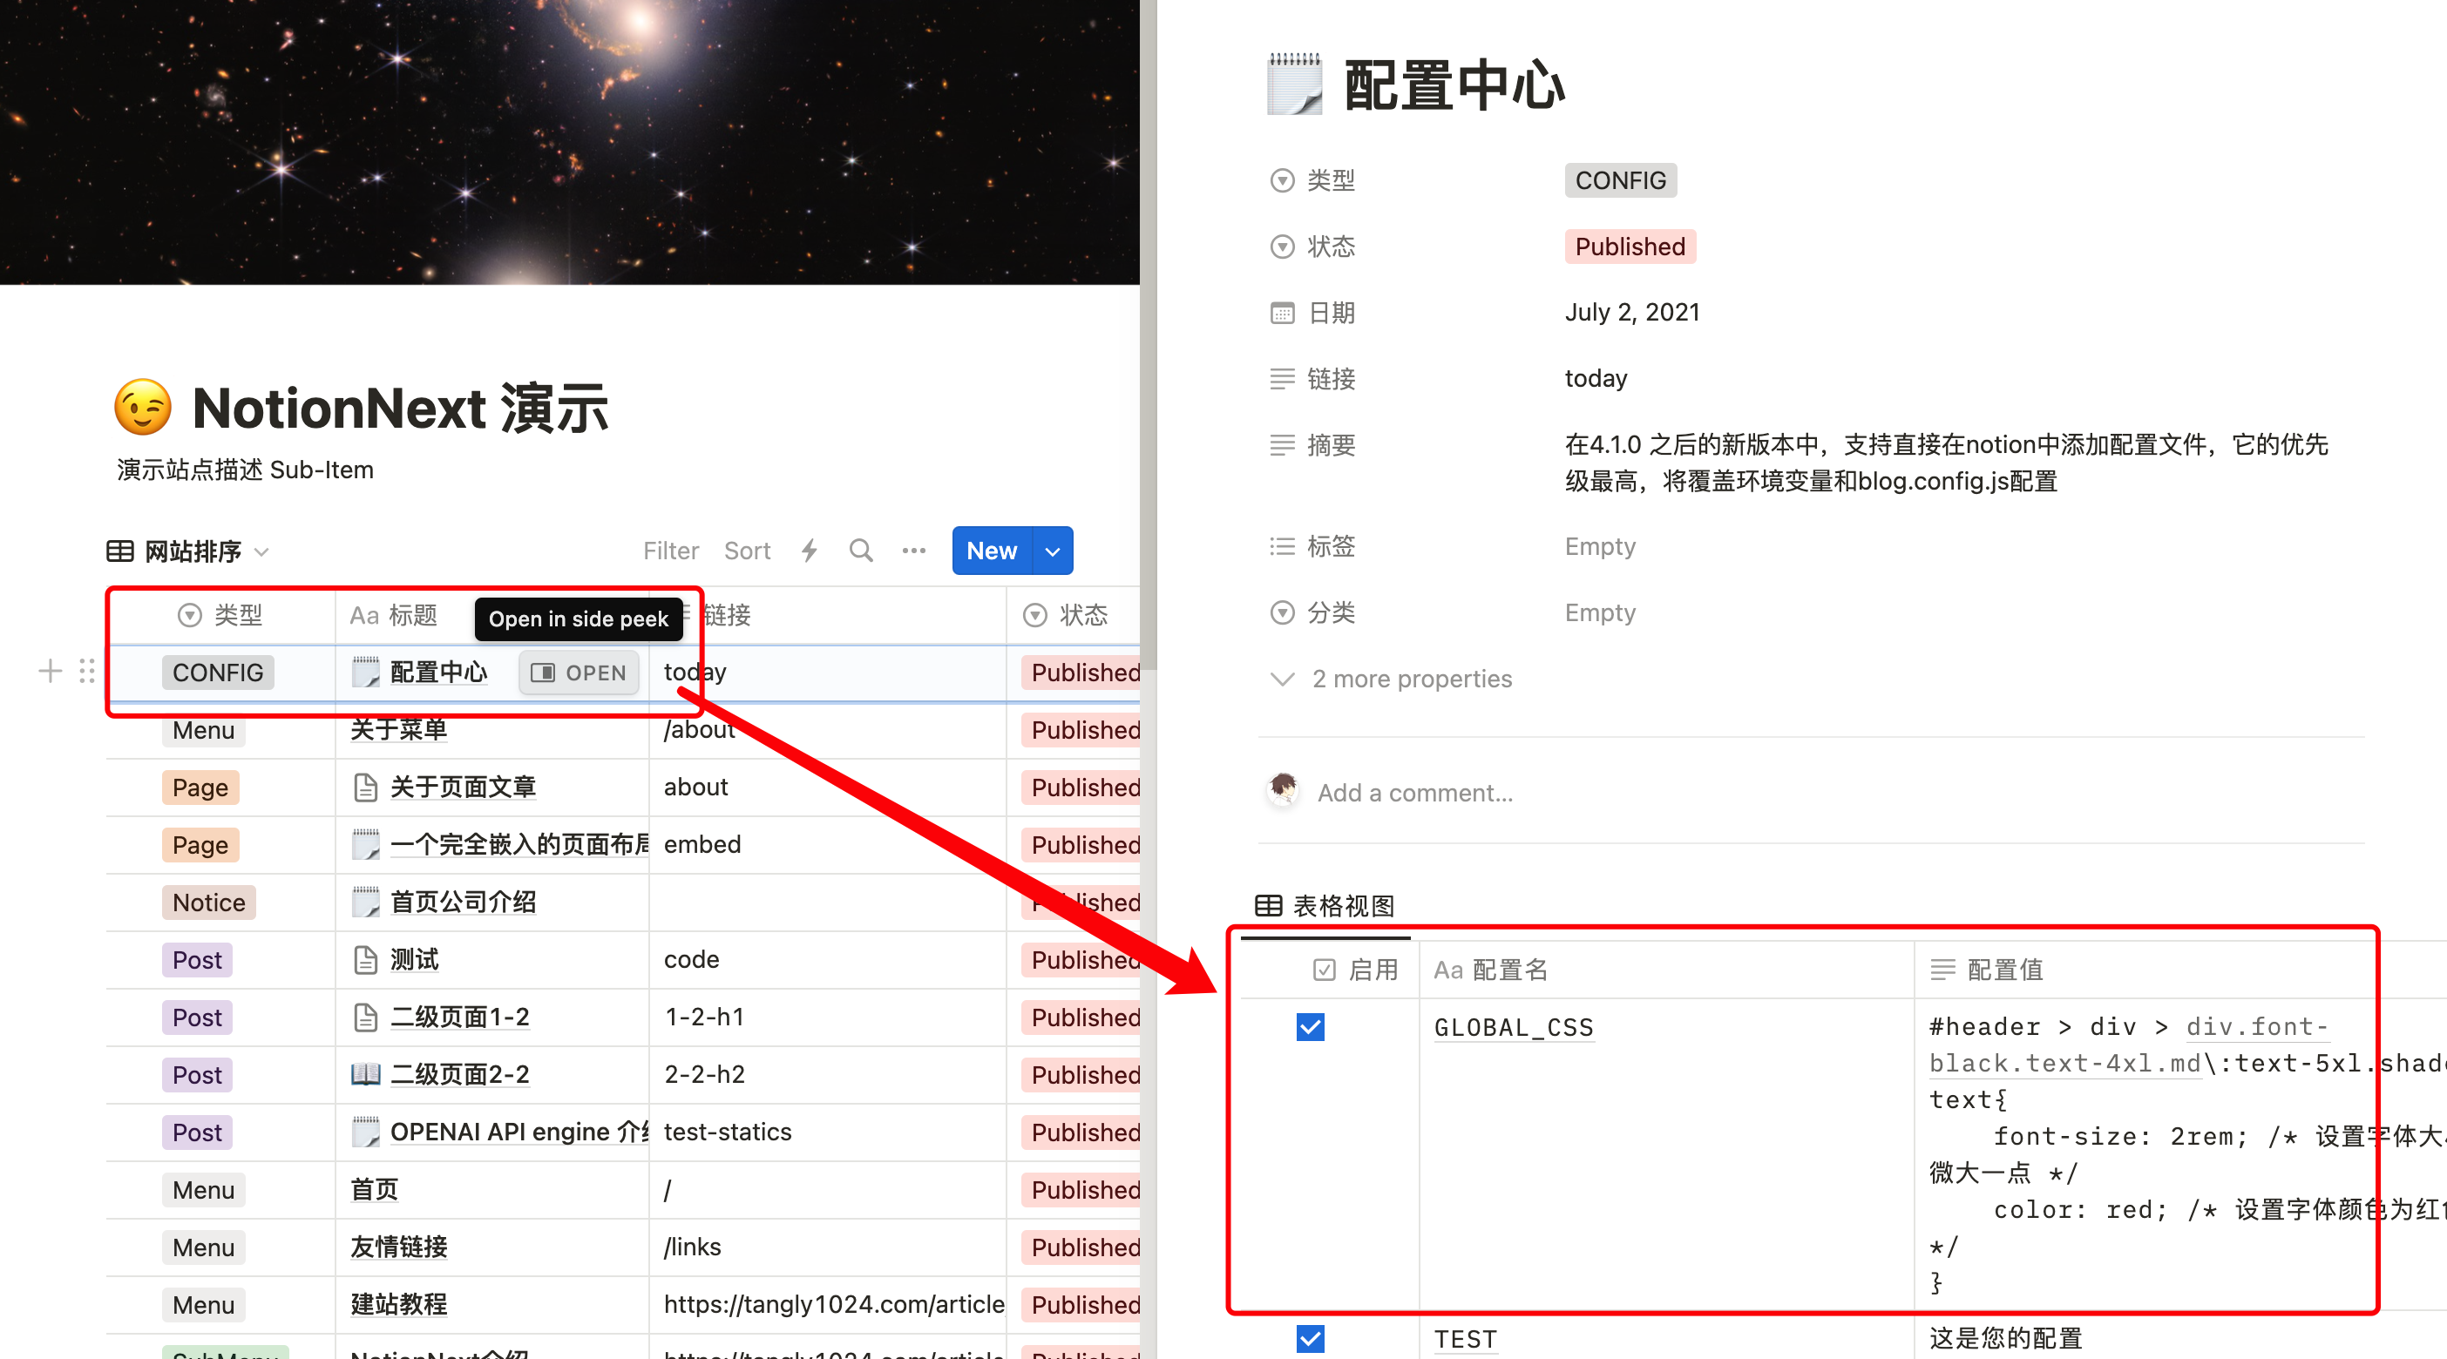Image resolution: width=2447 pixels, height=1359 pixels.
Task: Open the empty 分类 value selector
Action: (x=1601, y=612)
